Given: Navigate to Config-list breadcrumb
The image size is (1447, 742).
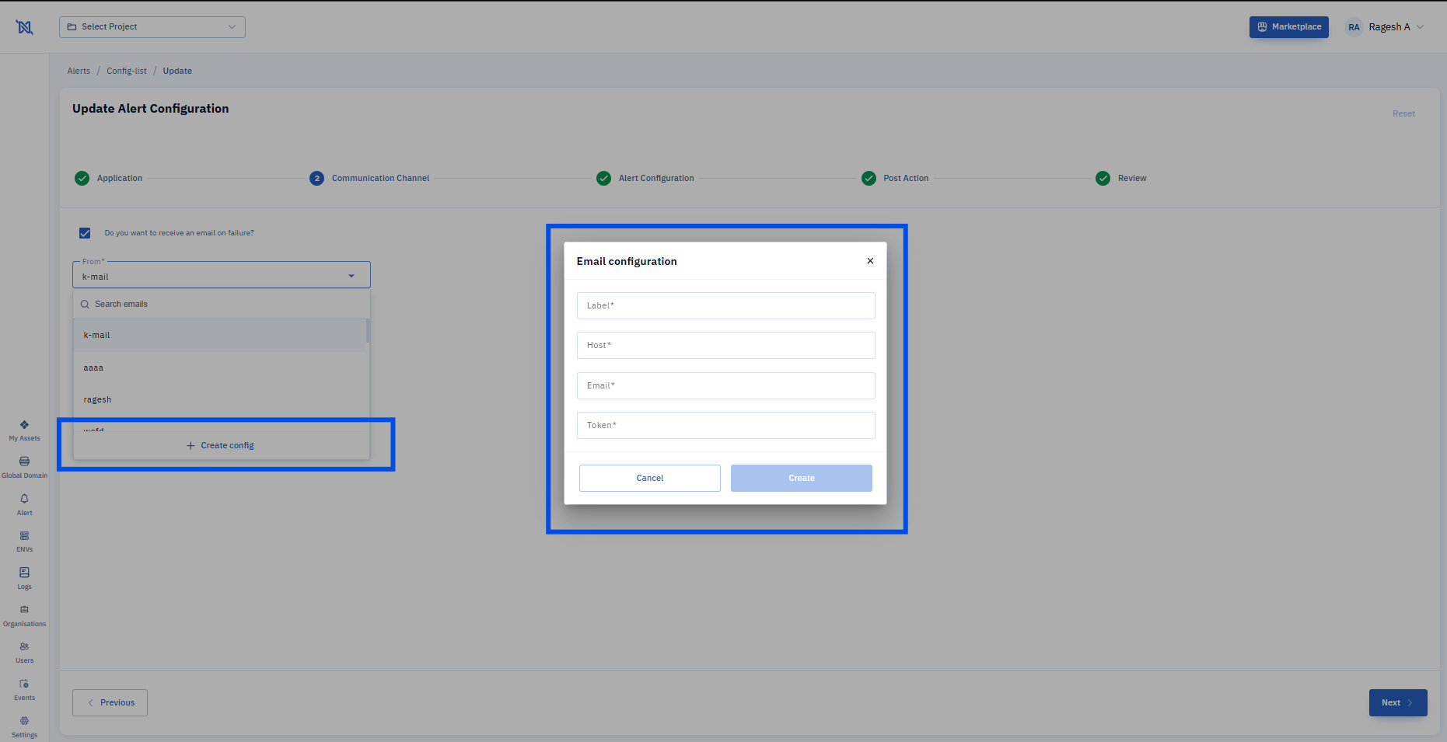Looking at the screenshot, I should [127, 71].
